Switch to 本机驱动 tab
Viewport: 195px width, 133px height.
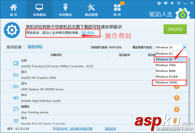point(39,10)
